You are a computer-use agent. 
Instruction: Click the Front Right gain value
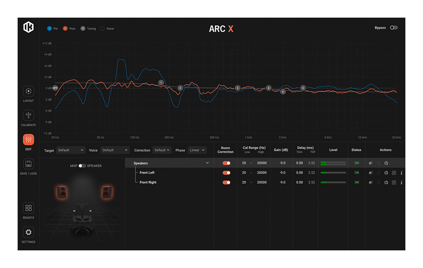282,183
